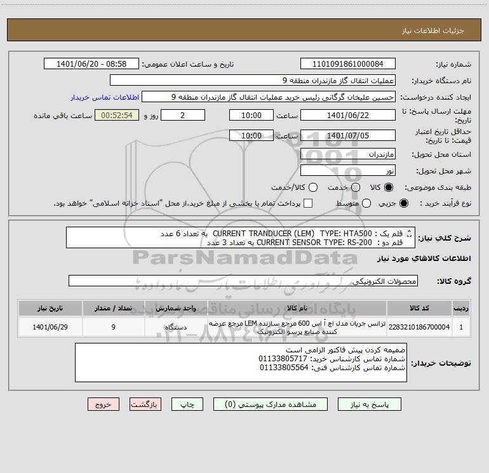The height and width of the screenshot is (473, 489).
Task: Click the شماره نیاز number field
Action: coord(348,64)
